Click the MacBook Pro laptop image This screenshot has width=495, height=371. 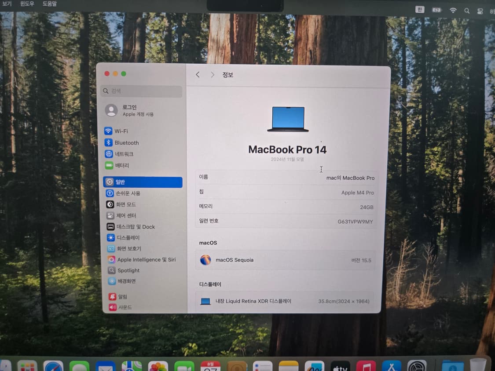[288, 119]
